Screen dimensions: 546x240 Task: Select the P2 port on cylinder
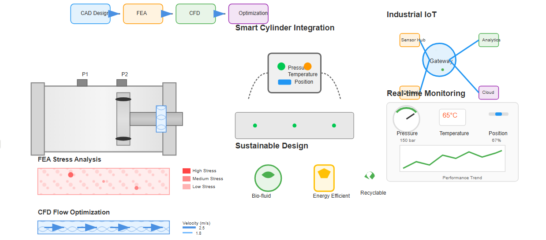coord(122,83)
